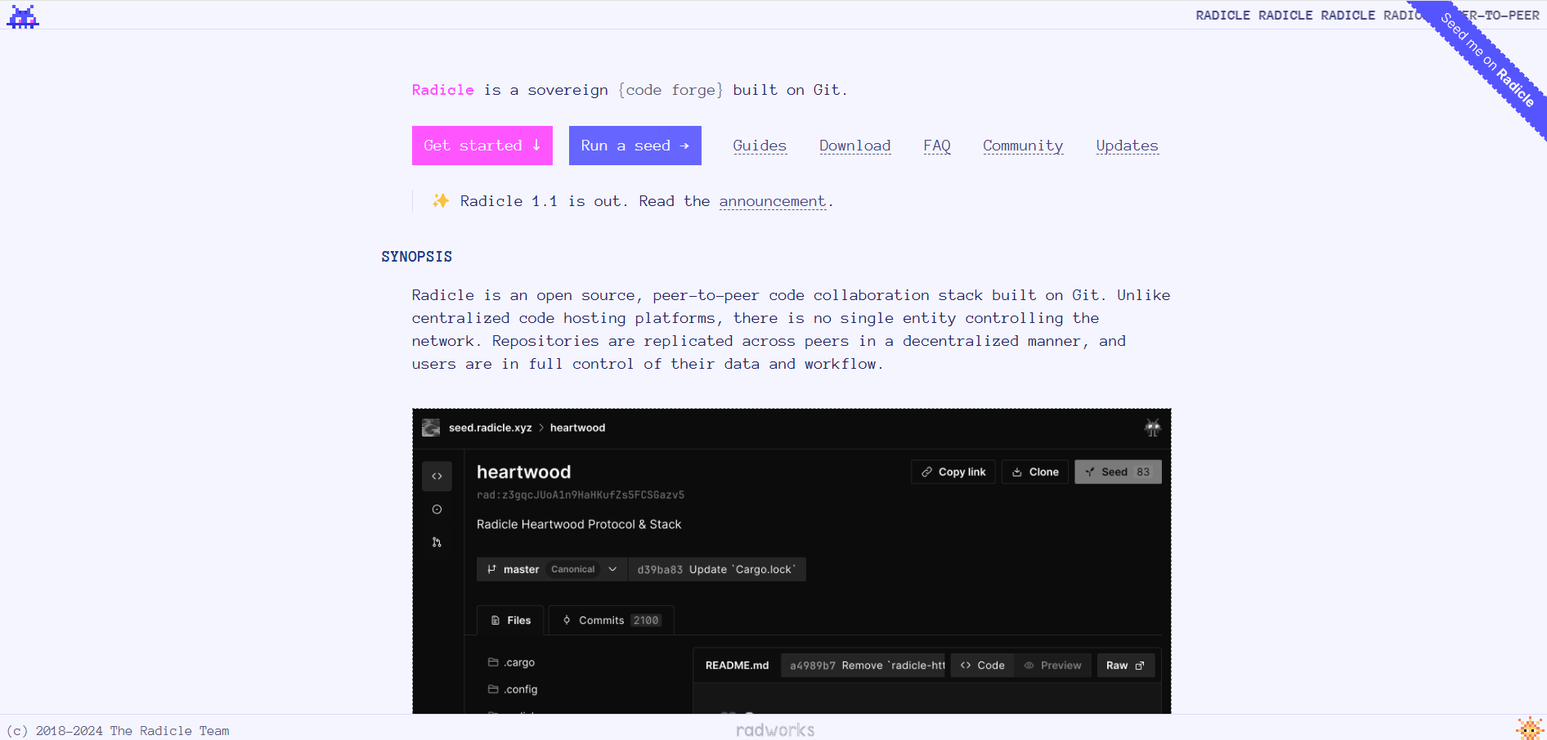Expand the master branch dropdown

coord(552,569)
